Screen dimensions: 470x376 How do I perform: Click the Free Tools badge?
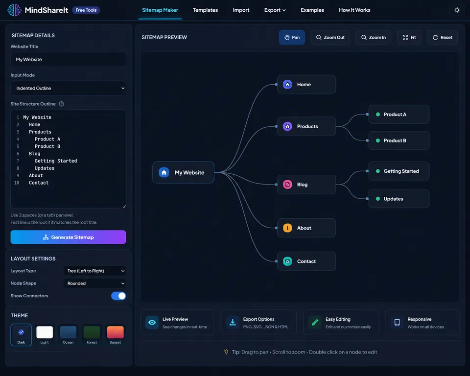tap(86, 10)
